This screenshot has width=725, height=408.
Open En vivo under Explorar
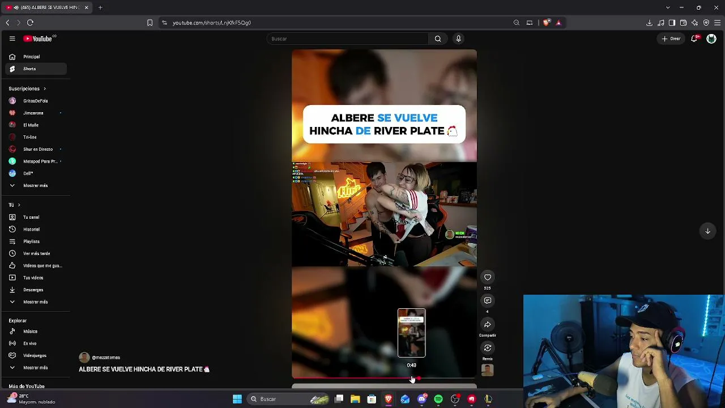click(36, 343)
